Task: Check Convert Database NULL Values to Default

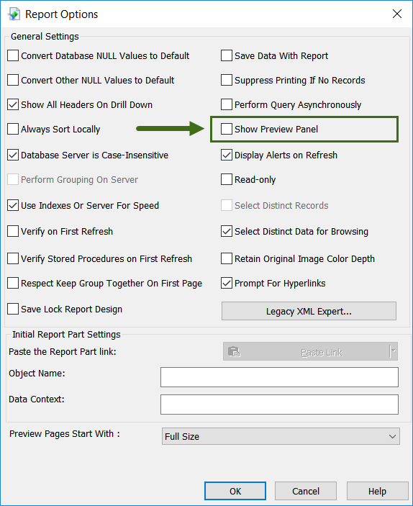Action: coord(13,55)
